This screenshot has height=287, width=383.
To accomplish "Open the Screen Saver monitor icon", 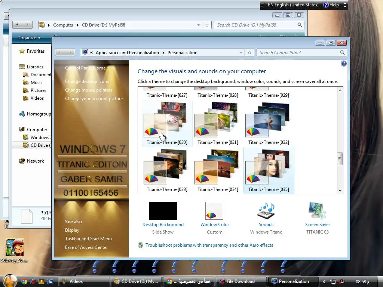I will coord(317,211).
